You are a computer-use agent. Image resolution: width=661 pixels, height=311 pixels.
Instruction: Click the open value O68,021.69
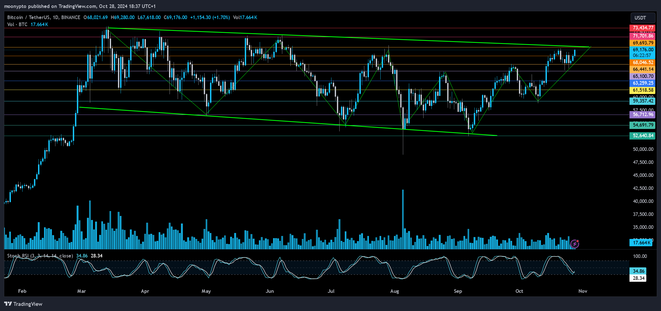click(x=95, y=17)
